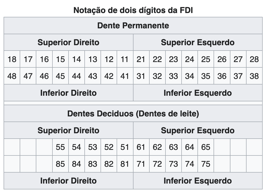The image size is (267, 193).
Task: Click tooth 11 in the table
Action: click(125, 59)
